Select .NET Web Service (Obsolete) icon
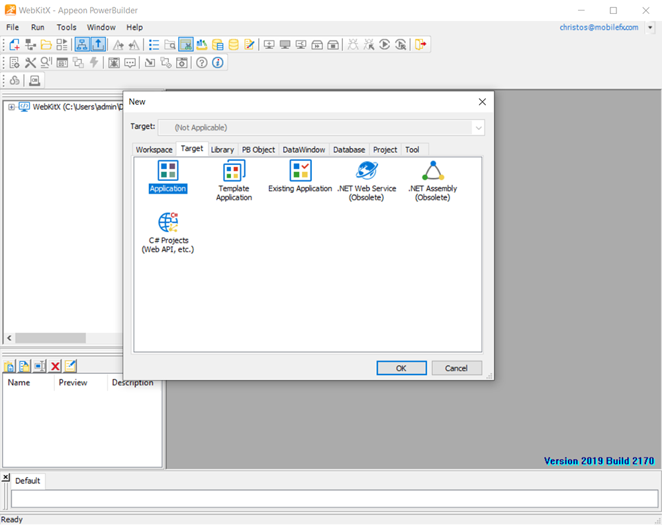The height and width of the screenshot is (525, 662). (367, 180)
